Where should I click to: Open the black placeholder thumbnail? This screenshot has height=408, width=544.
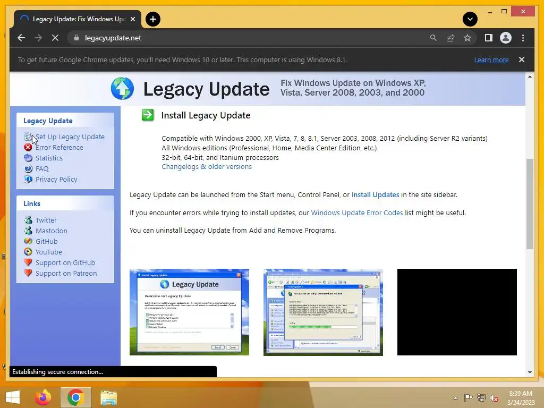pyautogui.click(x=457, y=312)
